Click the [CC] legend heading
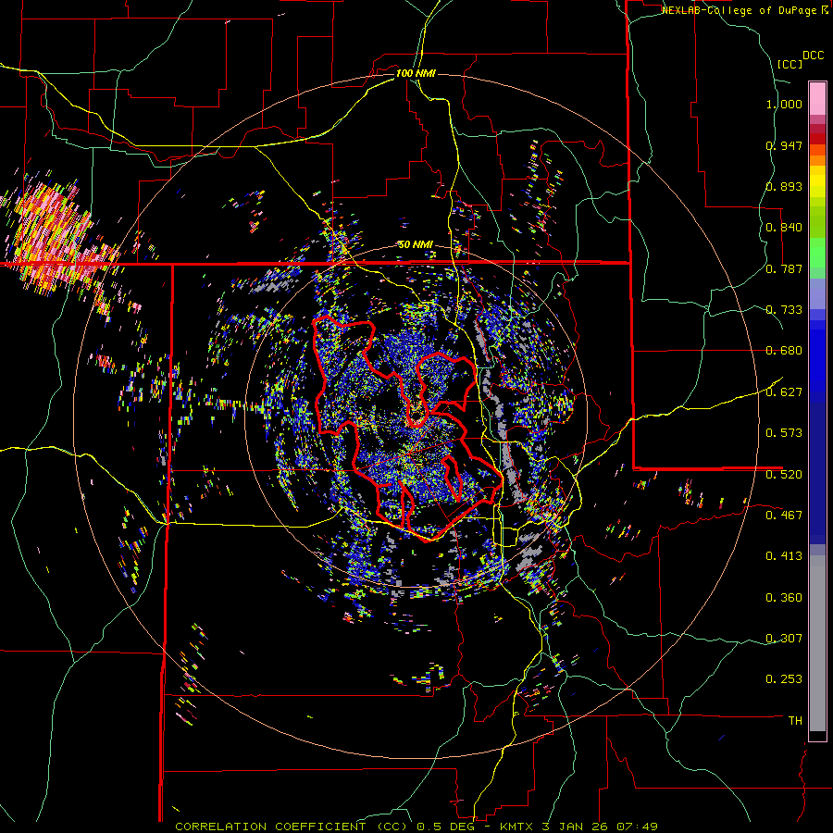833x833 pixels. tap(789, 64)
